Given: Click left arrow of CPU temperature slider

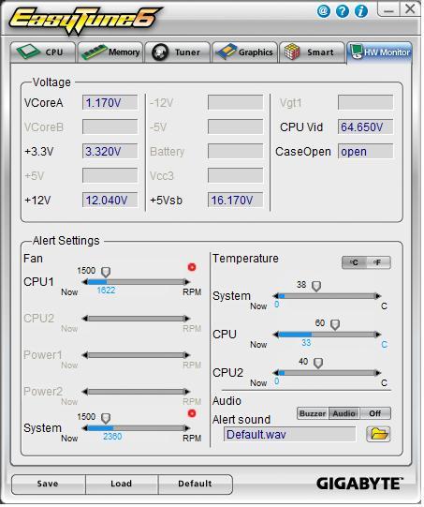Looking at the screenshot, I should pyautogui.click(x=276, y=335).
